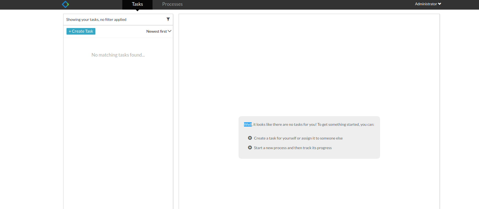Viewport: 479px width, 209px height.
Task: Open the 'Newest first' sort dropdown label
Action: pos(156,31)
